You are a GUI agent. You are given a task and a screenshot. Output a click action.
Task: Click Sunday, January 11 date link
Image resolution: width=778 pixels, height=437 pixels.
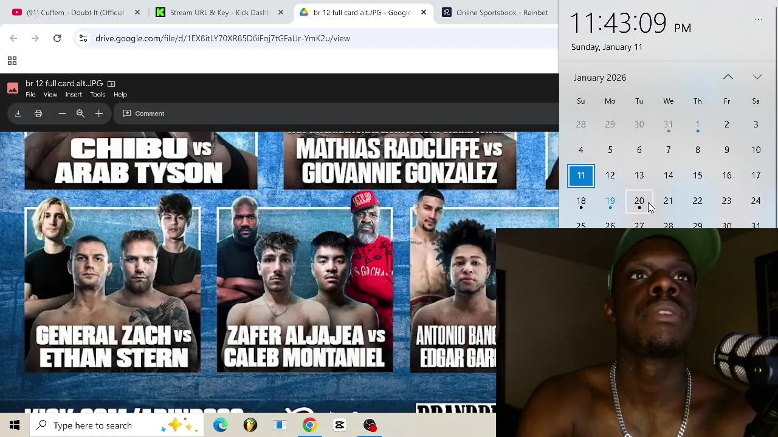[607, 47]
